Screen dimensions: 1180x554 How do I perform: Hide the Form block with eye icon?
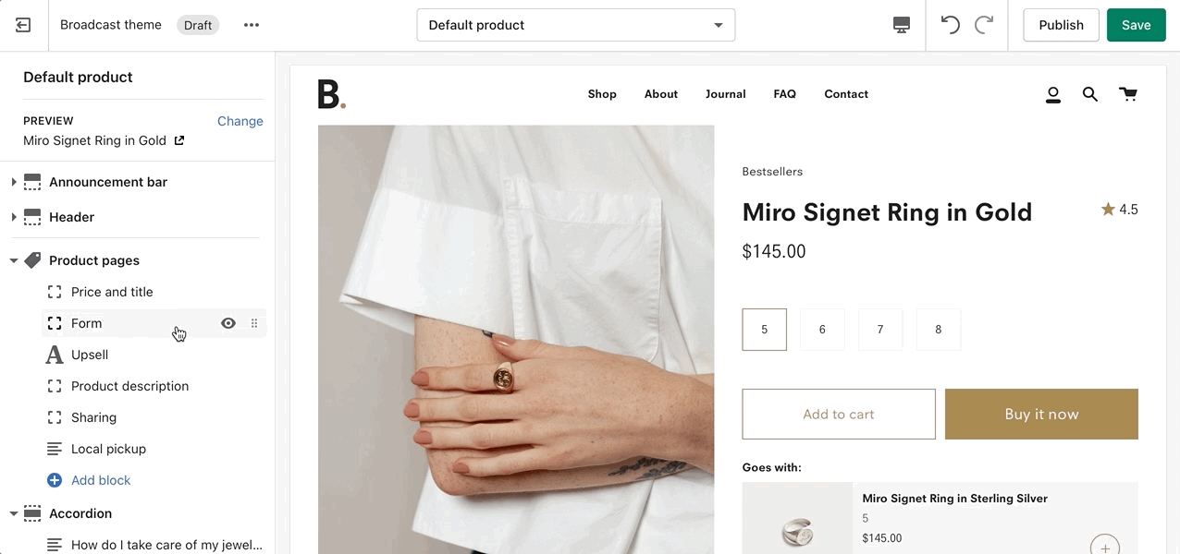228,323
